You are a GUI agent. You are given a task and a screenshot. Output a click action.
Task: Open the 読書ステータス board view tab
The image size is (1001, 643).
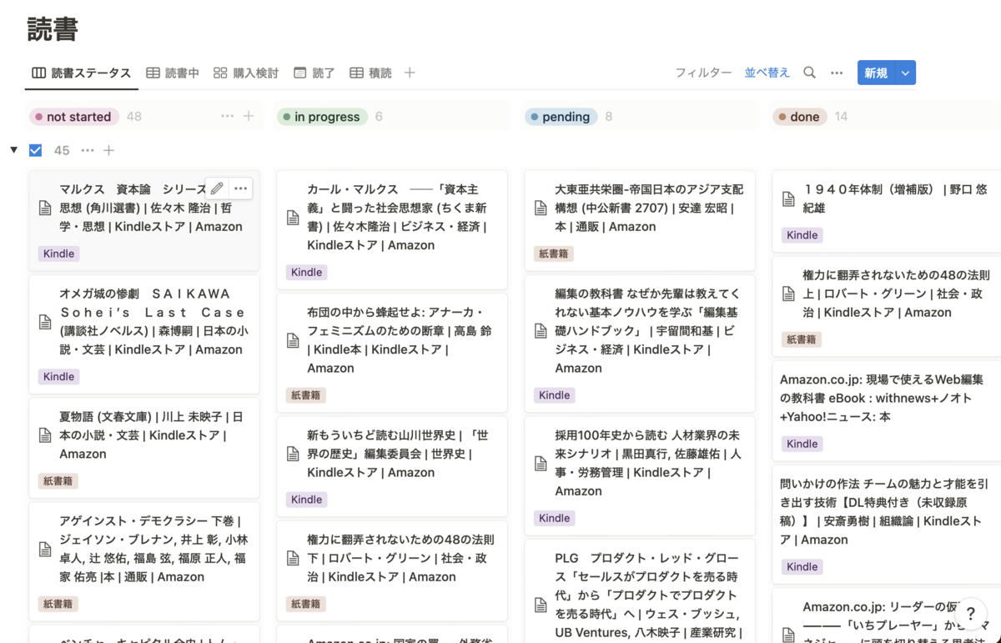click(81, 73)
